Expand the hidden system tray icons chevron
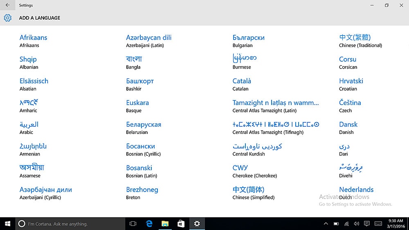409x230 pixels. point(326,223)
